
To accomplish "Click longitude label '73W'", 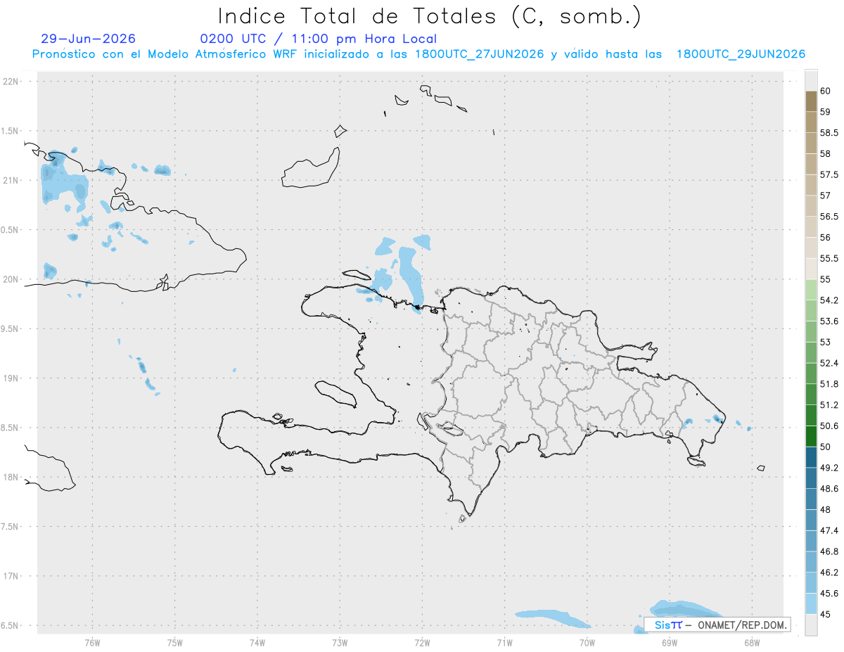I will 340,642.
